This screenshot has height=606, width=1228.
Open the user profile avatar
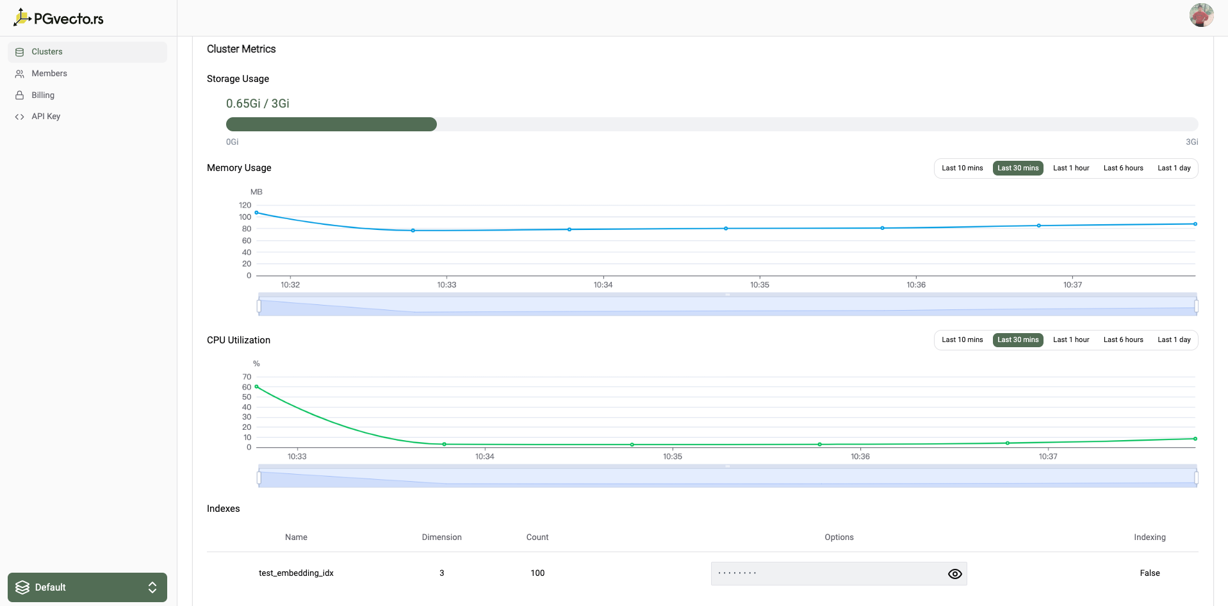1201,15
